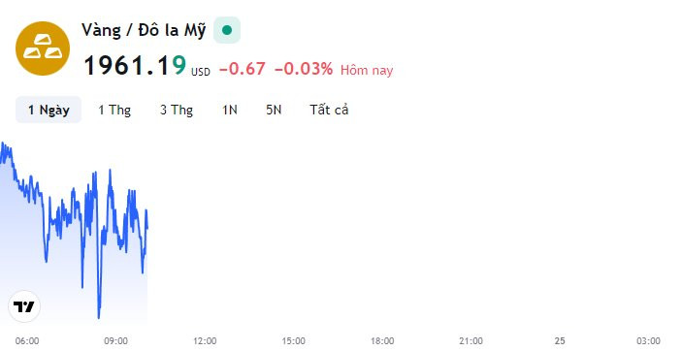Click the −0.03% percent change value
Viewport: 682px width, 351px height.
[x=304, y=69]
